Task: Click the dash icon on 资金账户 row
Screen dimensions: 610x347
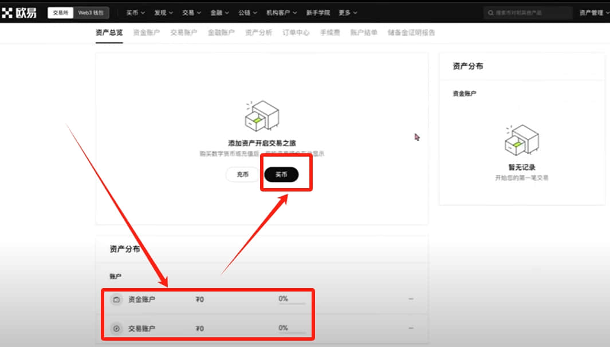Action: point(411,299)
